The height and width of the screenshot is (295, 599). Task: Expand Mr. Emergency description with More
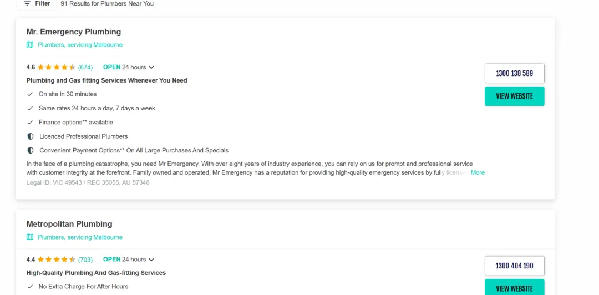point(478,172)
